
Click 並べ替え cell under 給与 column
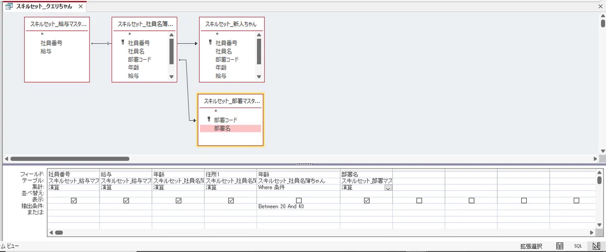126,194
